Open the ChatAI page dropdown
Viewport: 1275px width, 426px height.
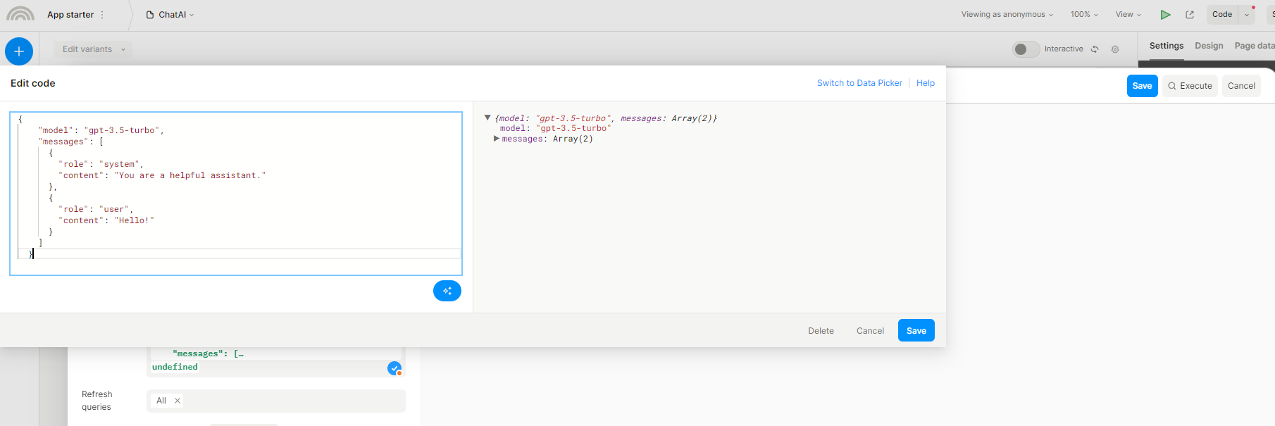[170, 15]
